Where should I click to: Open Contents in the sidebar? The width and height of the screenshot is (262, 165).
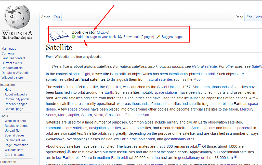(x=8, y=53)
